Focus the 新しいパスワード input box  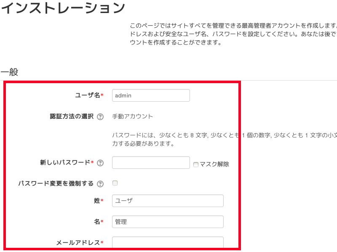point(151,163)
